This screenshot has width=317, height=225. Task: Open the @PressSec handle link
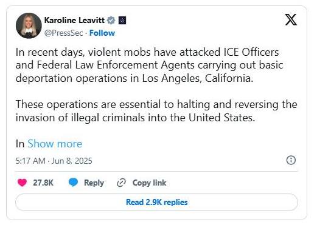pos(63,33)
